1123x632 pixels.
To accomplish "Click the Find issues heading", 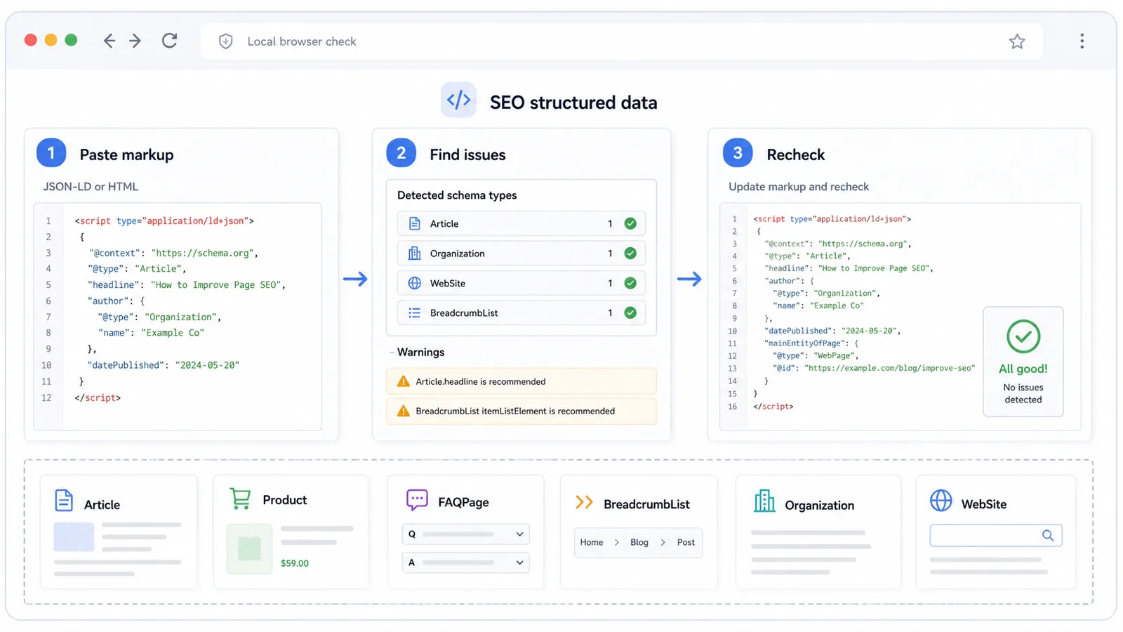I will pyautogui.click(x=467, y=154).
